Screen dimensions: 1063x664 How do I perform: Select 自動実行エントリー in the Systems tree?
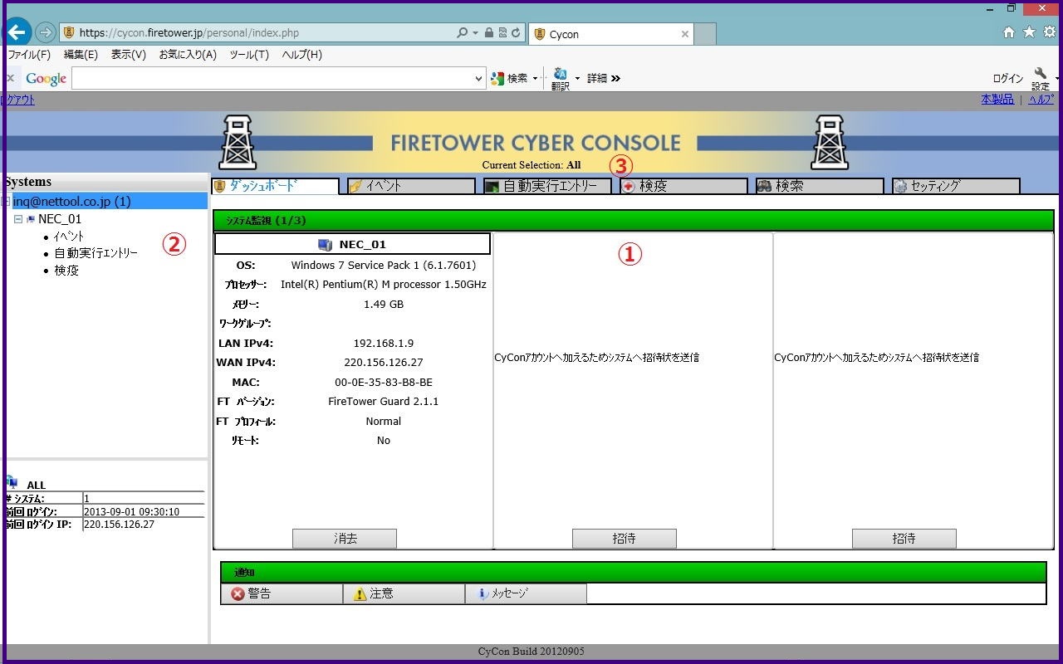point(96,253)
